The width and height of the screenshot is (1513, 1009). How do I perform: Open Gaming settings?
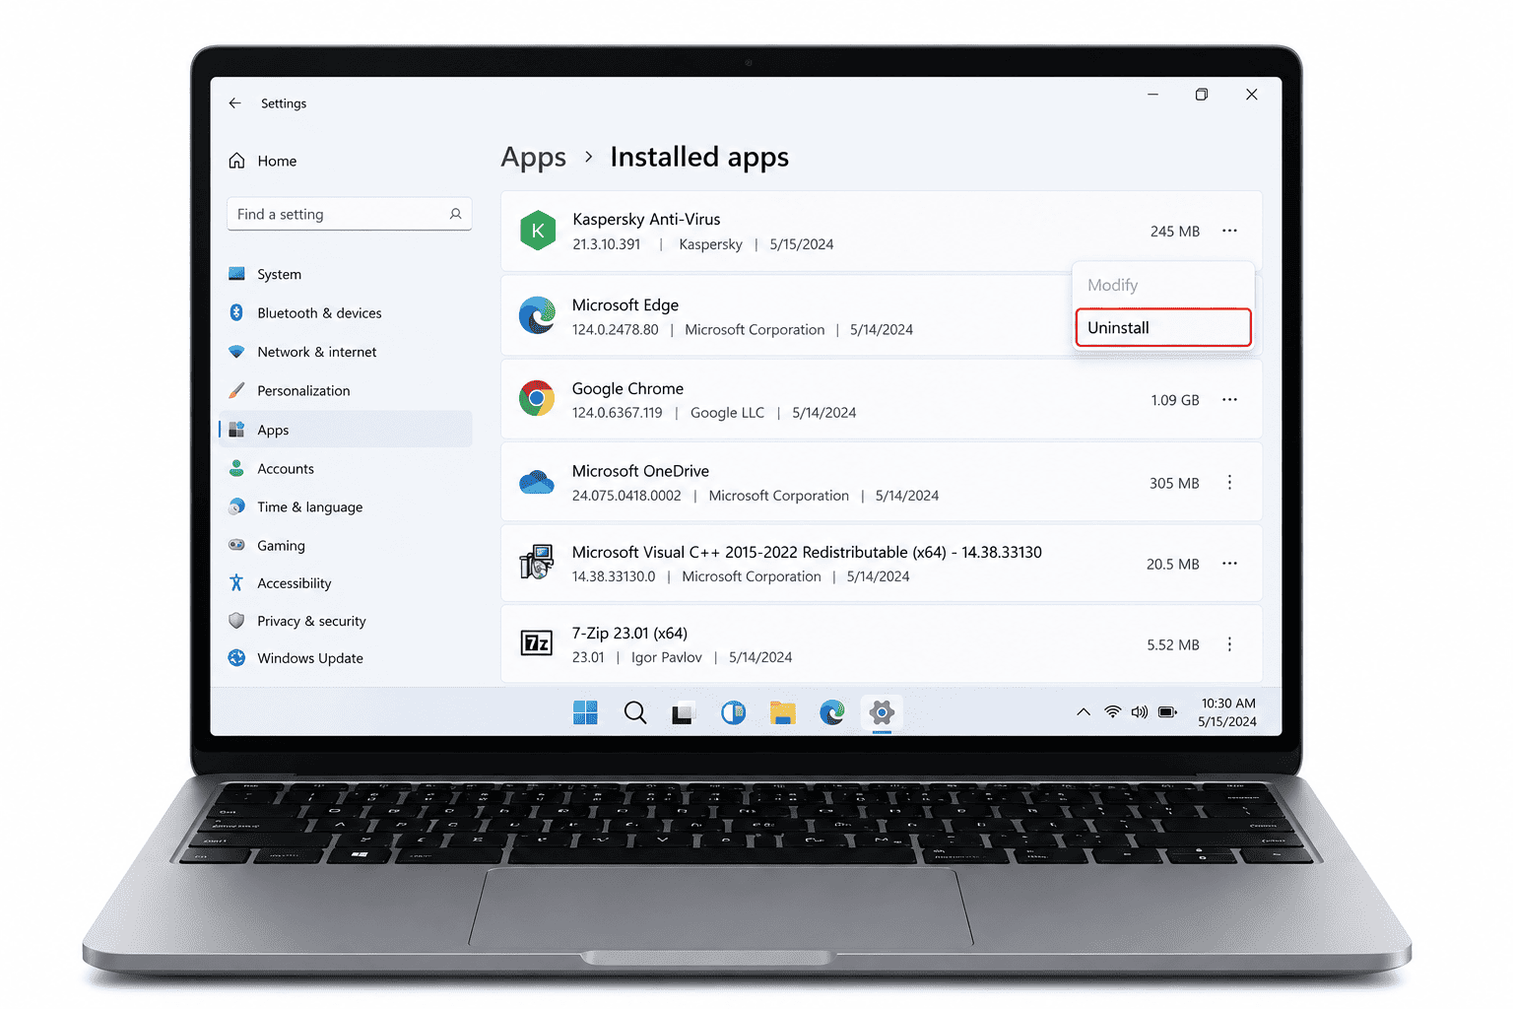[345, 545]
